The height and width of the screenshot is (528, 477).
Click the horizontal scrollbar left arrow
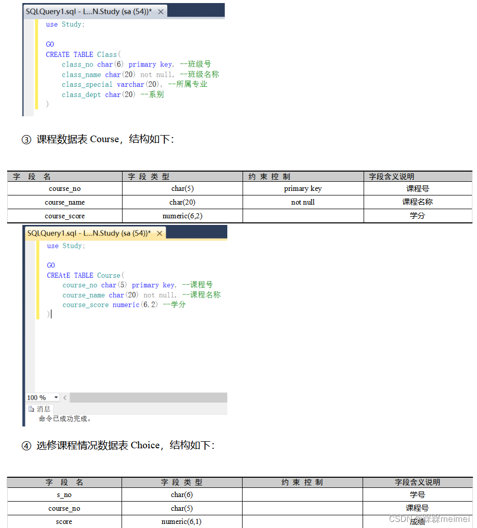point(65,398)
